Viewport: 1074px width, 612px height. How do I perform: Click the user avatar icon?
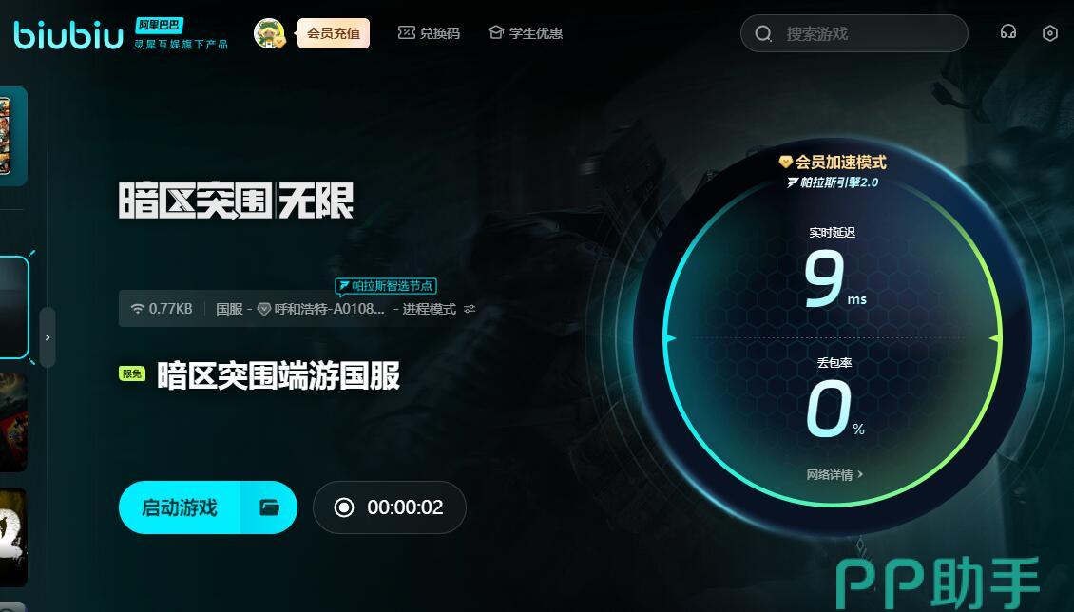coord(269,33)
